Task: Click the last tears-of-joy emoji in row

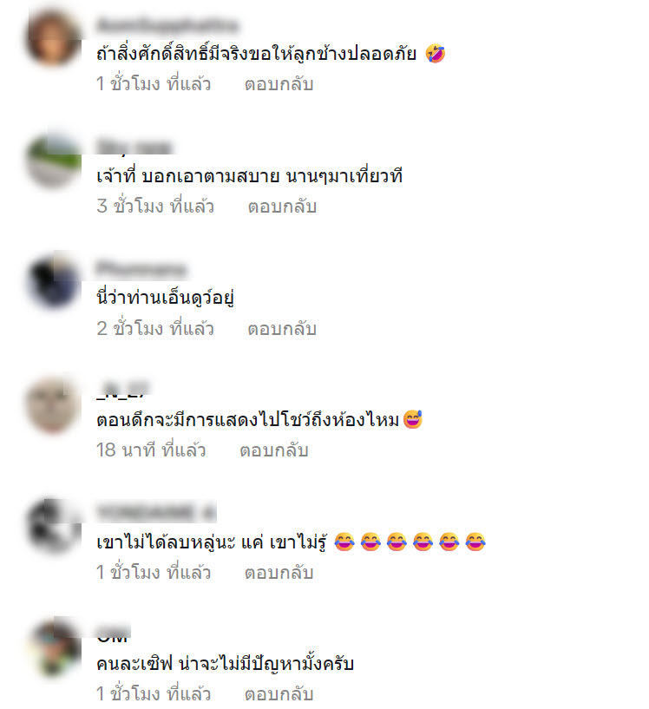Action: coord(475,542)
